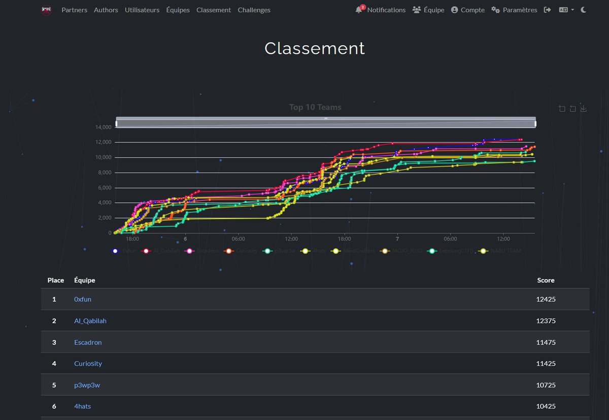Select Classement in navbar
The image size is (609, 420).
point(214,10)
